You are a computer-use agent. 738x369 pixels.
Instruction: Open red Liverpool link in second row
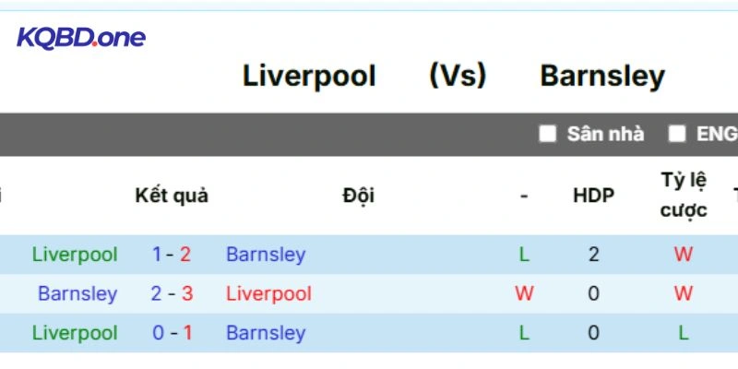[x=268, y=294]
